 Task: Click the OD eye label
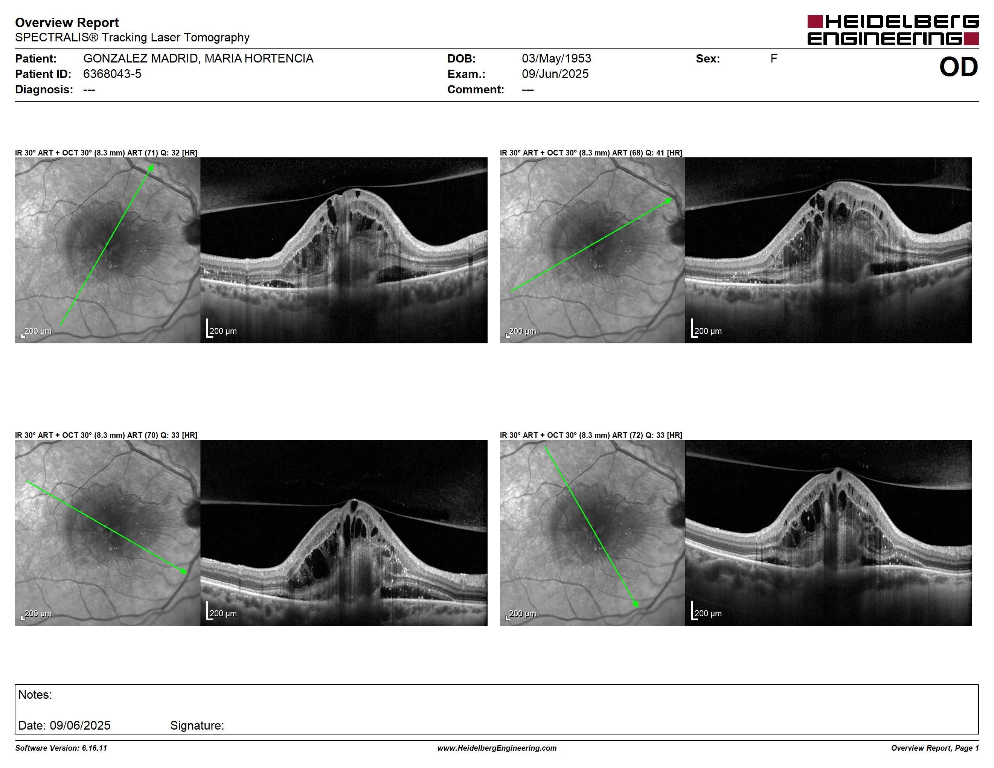click(959, 67)
